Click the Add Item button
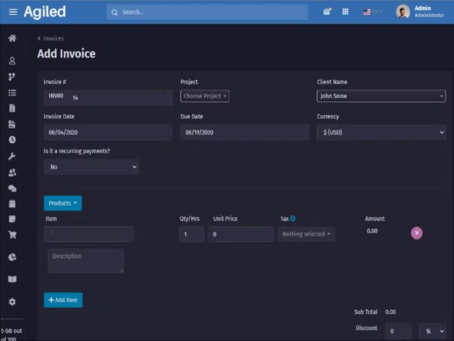 click(63, 300)
